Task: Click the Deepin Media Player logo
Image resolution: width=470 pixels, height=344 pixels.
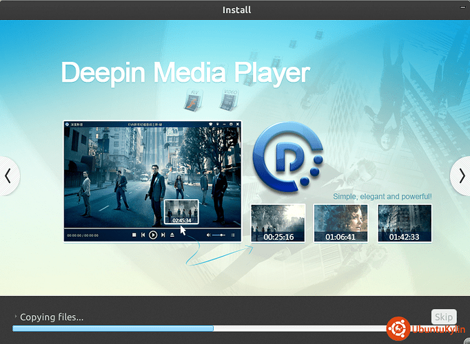Action: click(288, 157)
